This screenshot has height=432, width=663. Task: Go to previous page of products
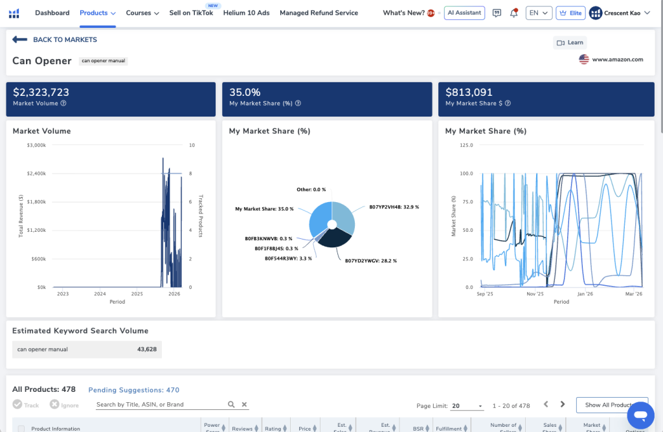point(546,405)
